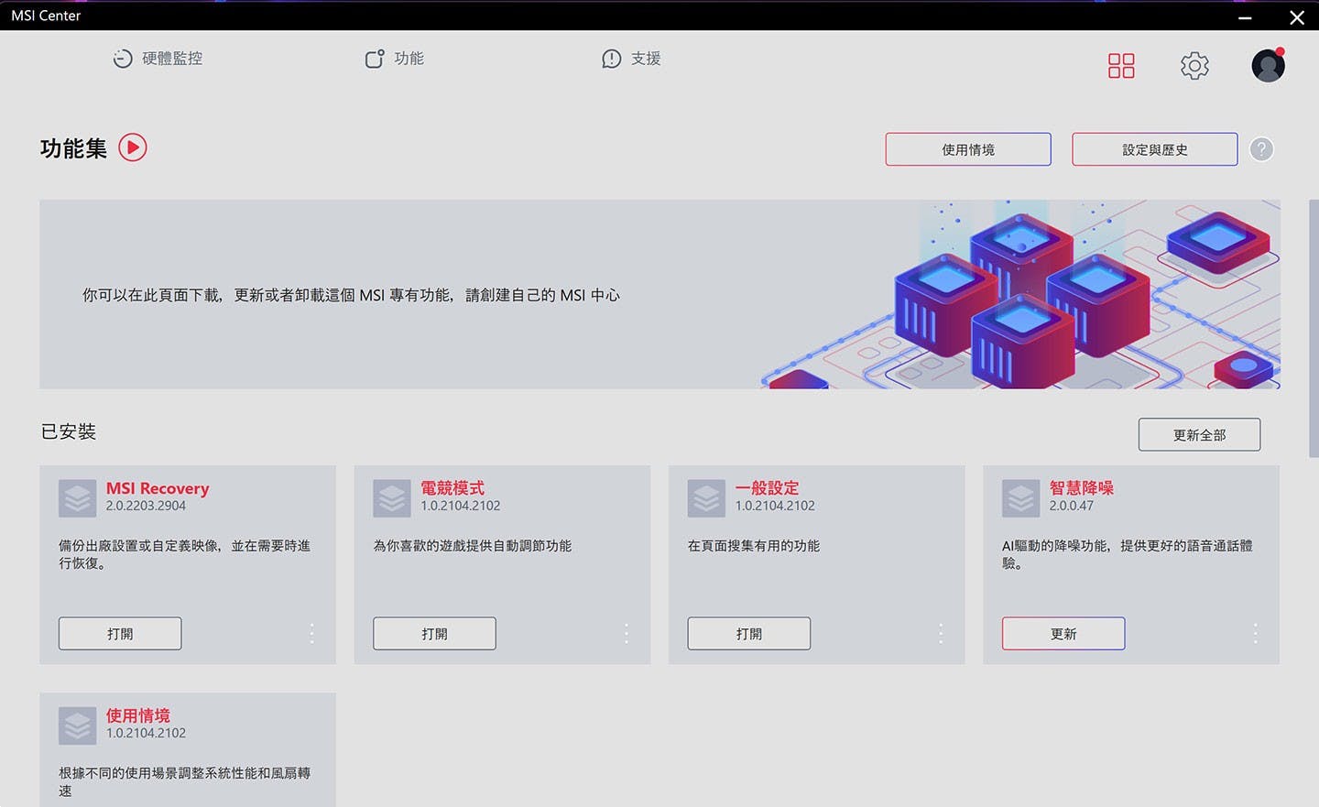1319x807 pixels.
Task: Expand 智慧降噪 three-dot options menu
Action: 1255,633
